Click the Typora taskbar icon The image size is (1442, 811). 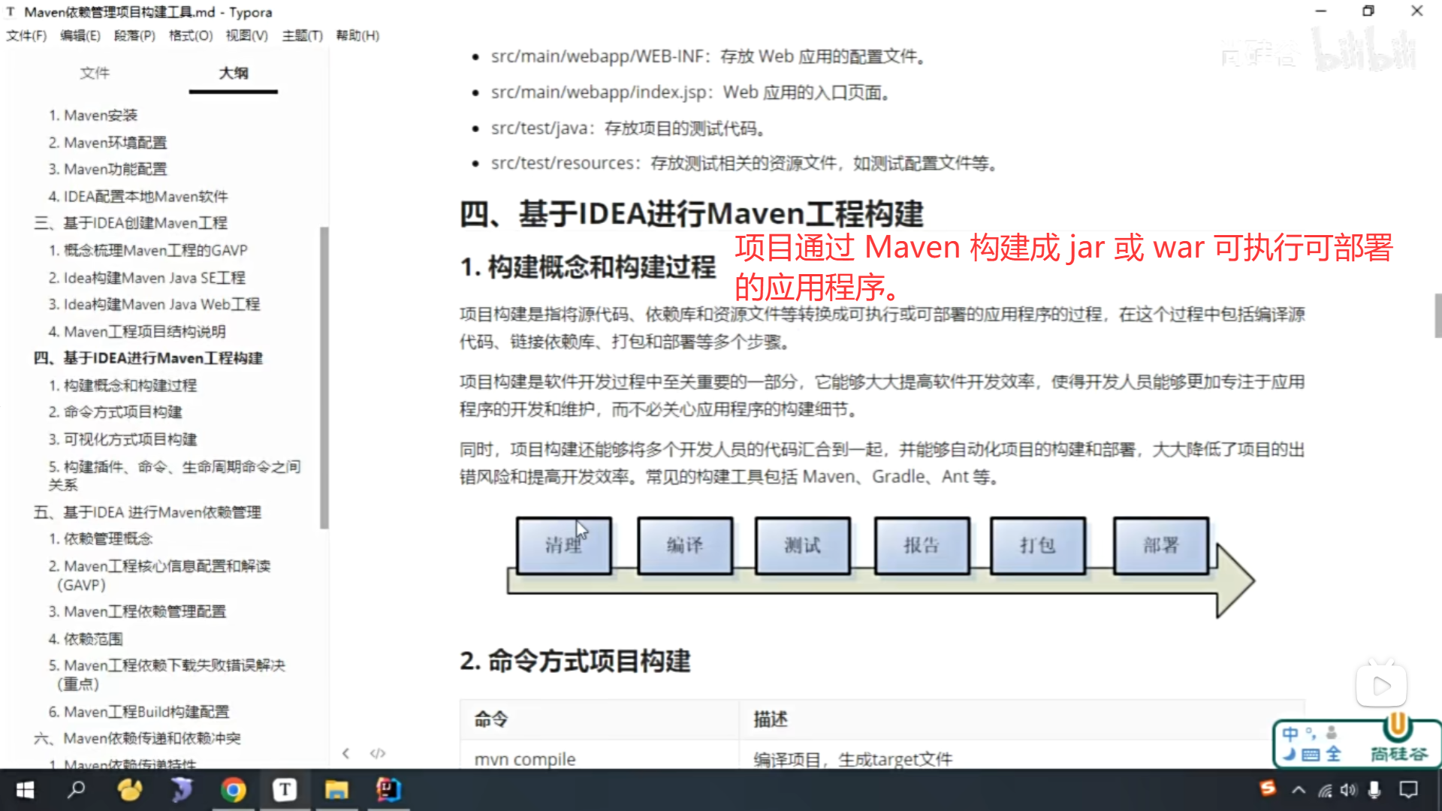coord(285,790)
